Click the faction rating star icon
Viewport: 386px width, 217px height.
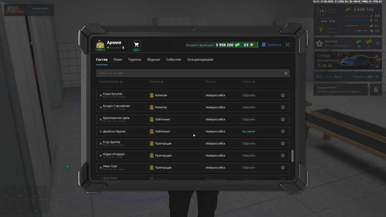[x=252, y=45]
